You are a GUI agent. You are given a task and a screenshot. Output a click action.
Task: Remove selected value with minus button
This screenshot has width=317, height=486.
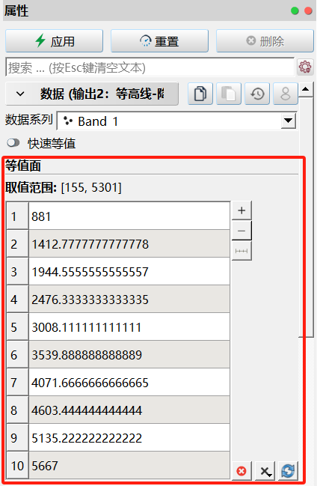pos(241,231)
